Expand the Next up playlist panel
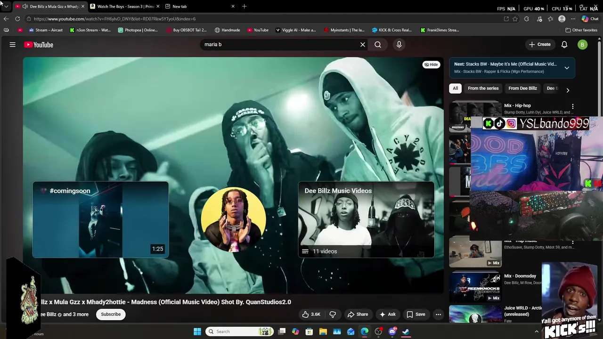The height and width of the screenshot is (339, 603). click(x=567, y=68)
